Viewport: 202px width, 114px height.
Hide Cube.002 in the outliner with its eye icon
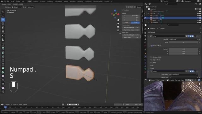pos(198,18)
